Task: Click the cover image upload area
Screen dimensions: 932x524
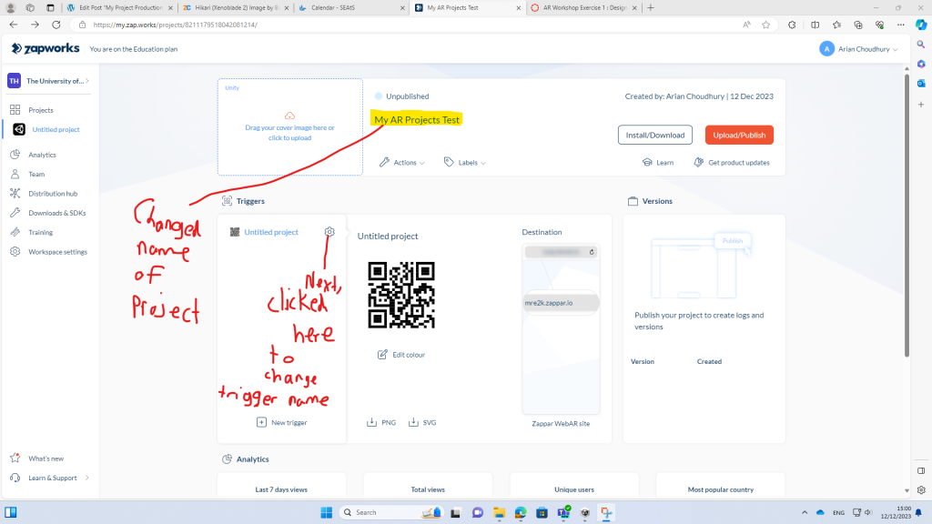Action: tap(289, 127)
